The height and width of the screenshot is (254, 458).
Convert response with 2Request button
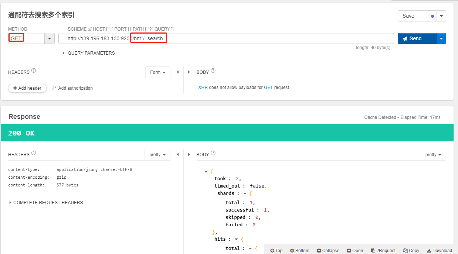[383, 251]
